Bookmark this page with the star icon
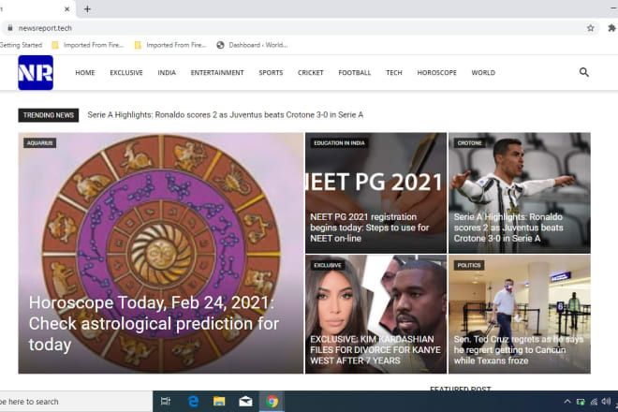This screenshot has height=412, width=618. pyautogui.click(x=590, y=28)
